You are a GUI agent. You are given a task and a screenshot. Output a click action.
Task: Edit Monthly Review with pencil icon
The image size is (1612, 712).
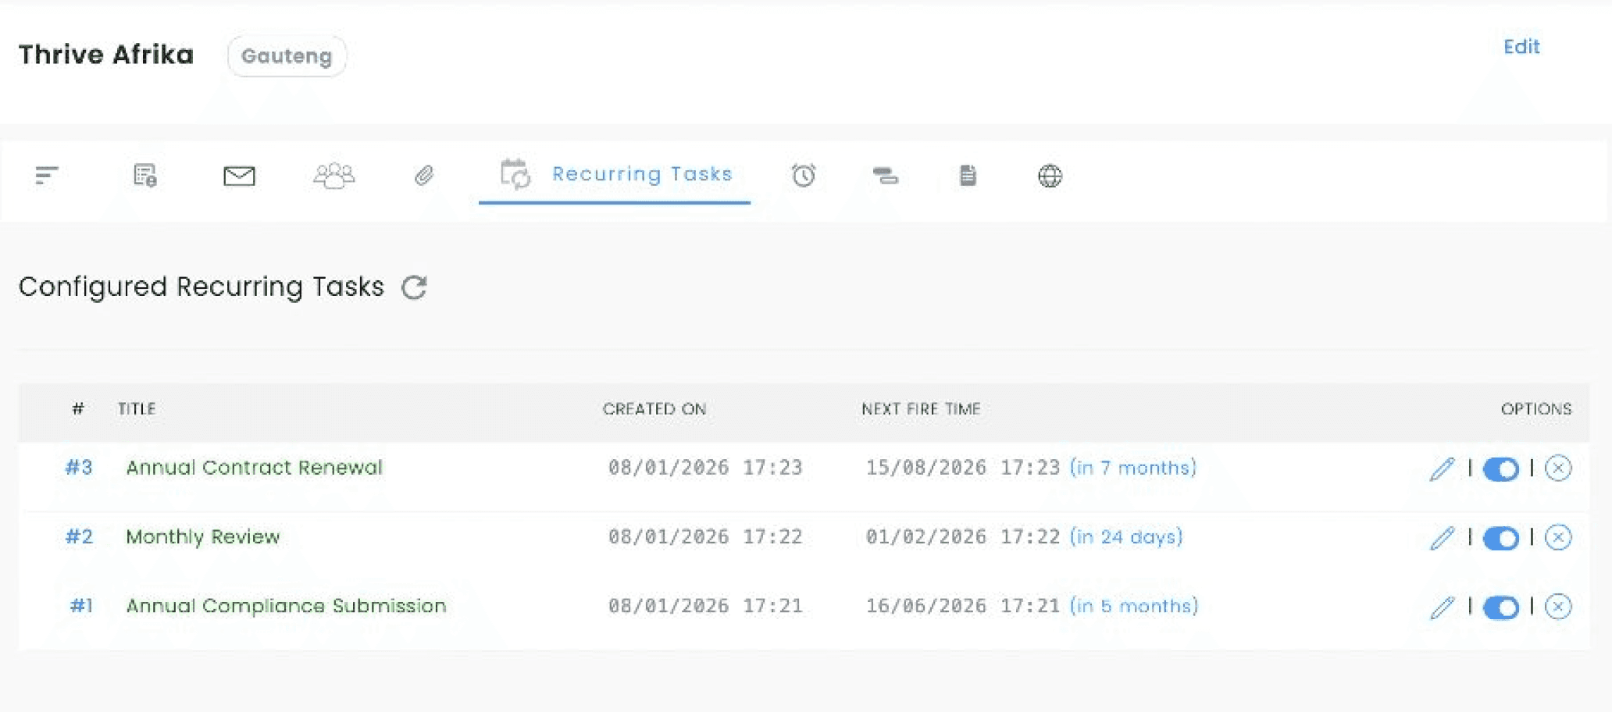pos(1442,538)
